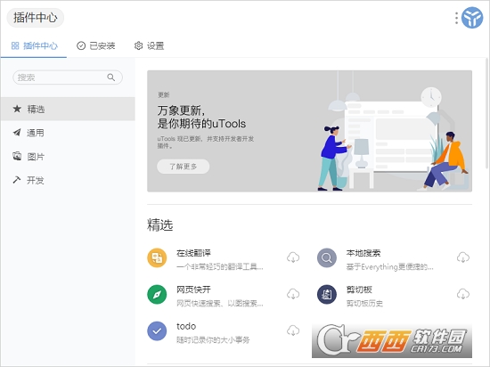Download the 剪切板 plugin

[463, 294]
